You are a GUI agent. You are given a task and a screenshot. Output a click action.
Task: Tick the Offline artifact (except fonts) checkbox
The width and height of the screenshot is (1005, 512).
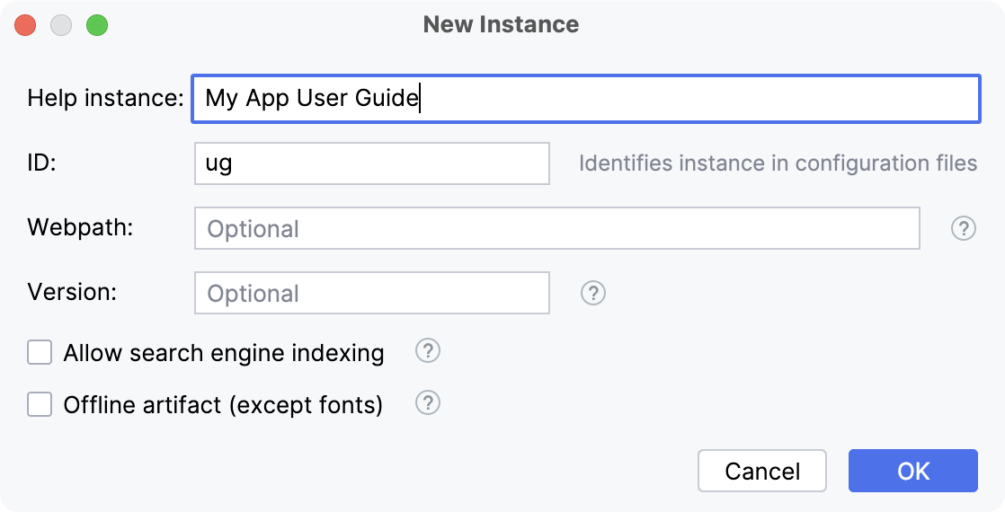40,405
